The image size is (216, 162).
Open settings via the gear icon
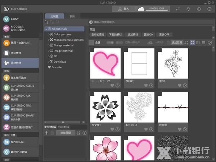coord(199,9)
